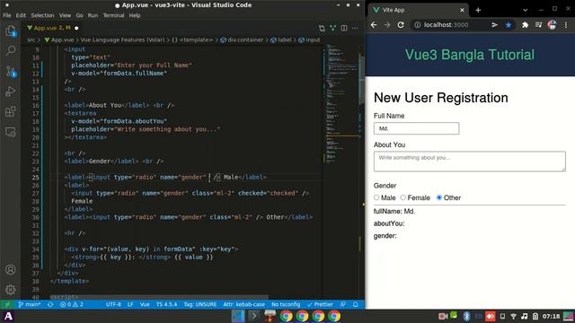575x323 pixels.
Task: Click the src breadcrumb folder
Action: (31, 39)
